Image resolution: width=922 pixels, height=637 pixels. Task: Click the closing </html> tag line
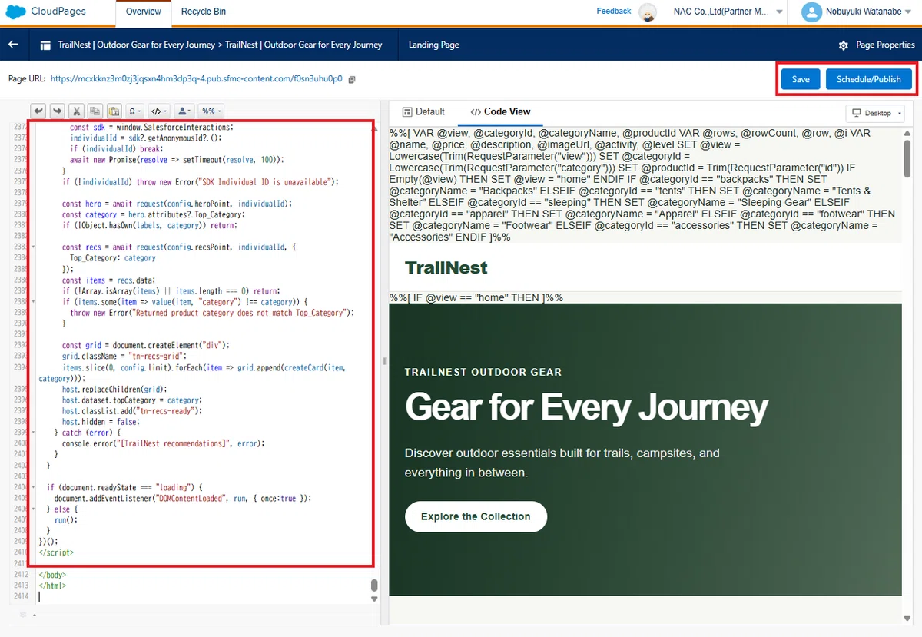click(x=52, y=586)
